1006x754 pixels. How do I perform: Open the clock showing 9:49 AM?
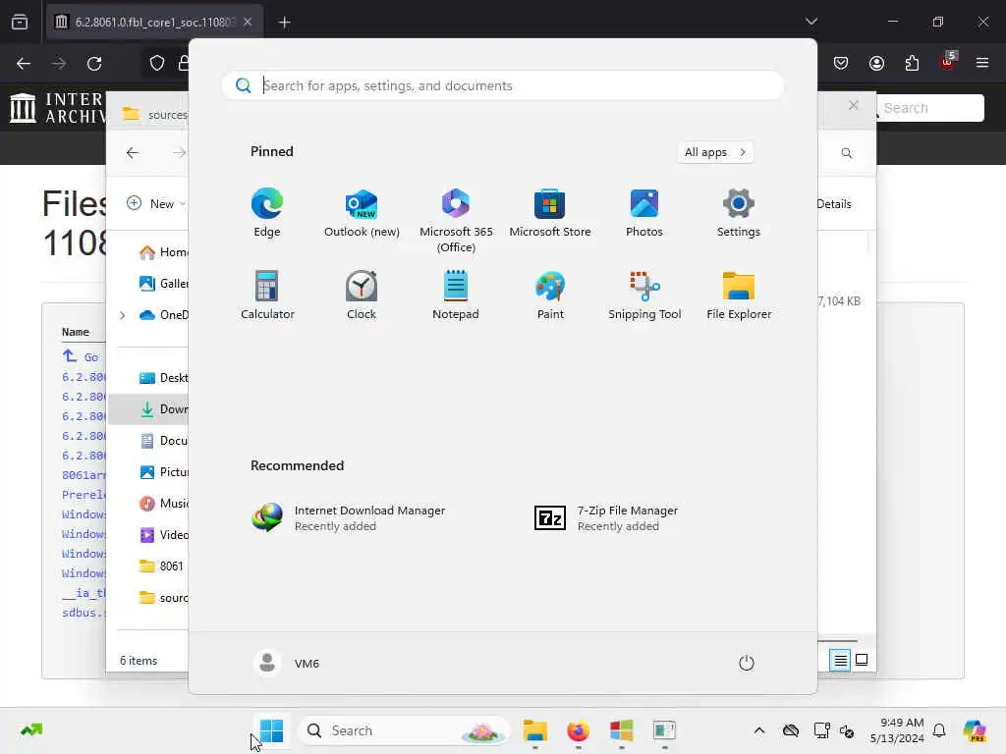tap(897, 730)
